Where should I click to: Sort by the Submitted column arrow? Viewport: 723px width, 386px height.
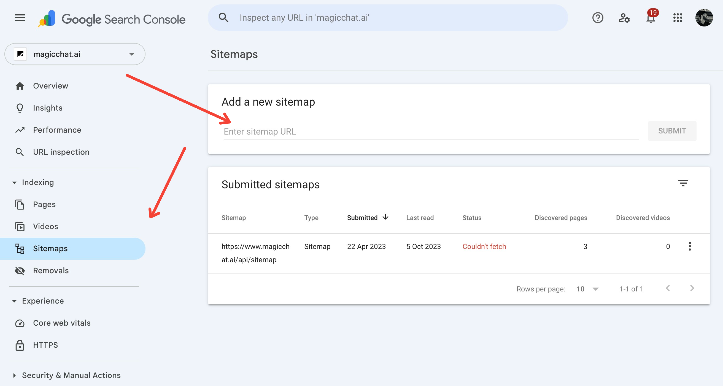pos(386,217)
